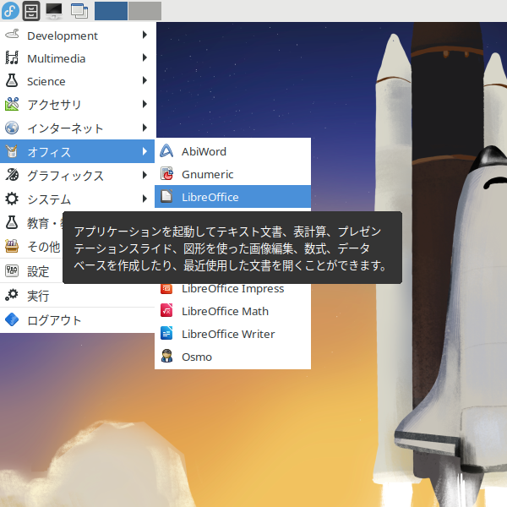The image size is (507, 507).
Task: Click the LibreOffice Writer icon
Action: coord(166,334)
